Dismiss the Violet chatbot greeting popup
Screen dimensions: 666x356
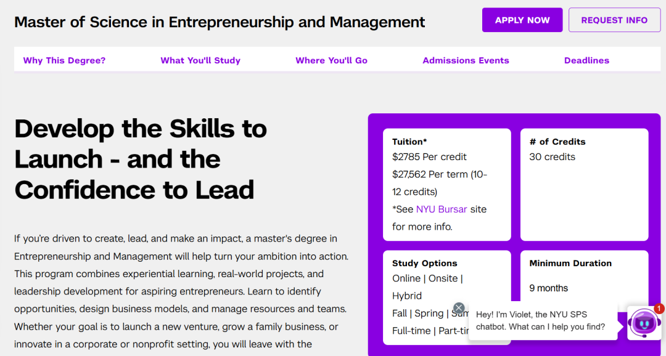(x=459, y=308)
